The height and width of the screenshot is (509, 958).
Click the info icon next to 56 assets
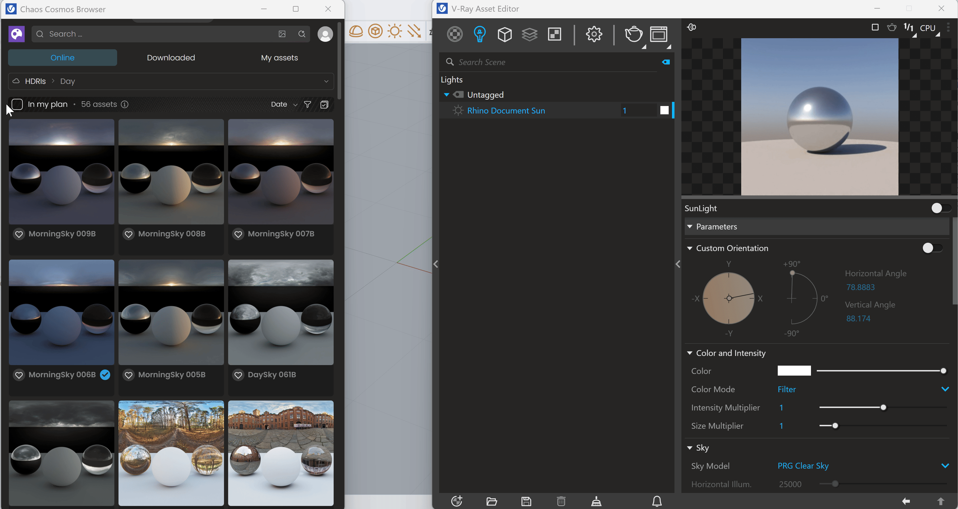125,104
